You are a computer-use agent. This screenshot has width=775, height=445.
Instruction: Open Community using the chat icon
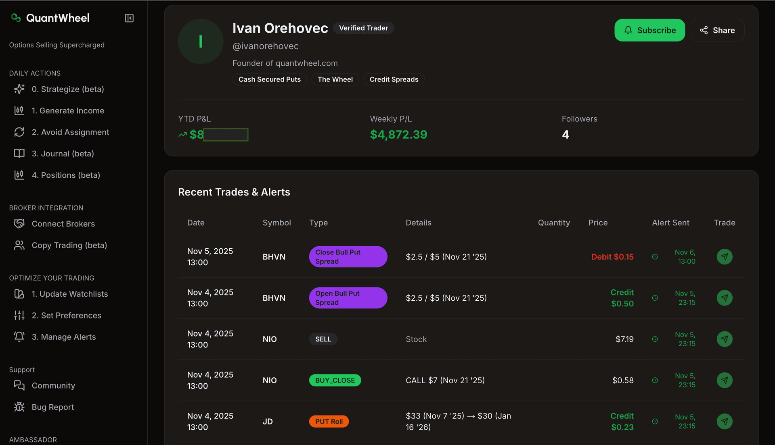click(x=19, y=385)
